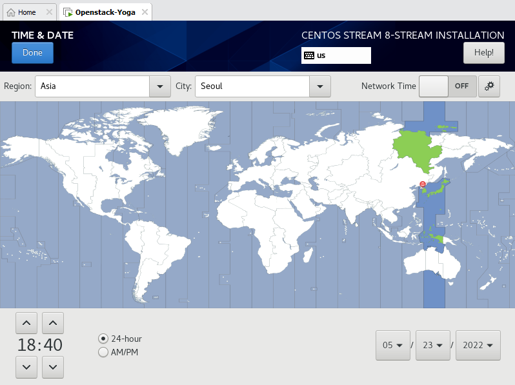Click the Help! button
The image size is (515, 385).
tap(484, 52)
